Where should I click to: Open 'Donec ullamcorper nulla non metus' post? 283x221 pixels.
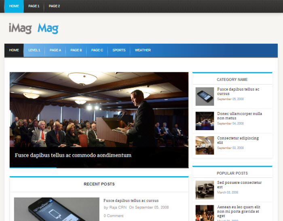pos(239,116)
